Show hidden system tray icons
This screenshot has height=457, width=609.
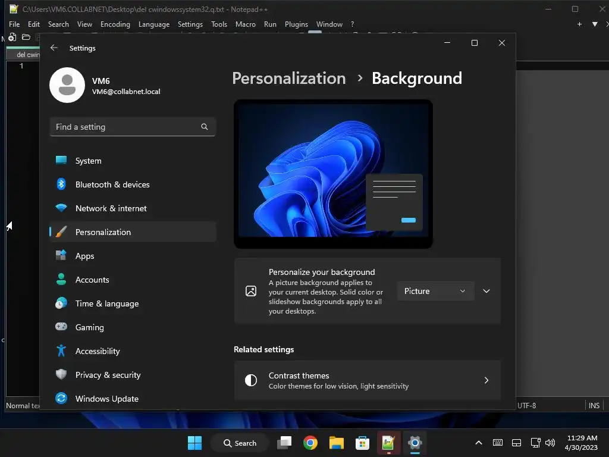479,443
